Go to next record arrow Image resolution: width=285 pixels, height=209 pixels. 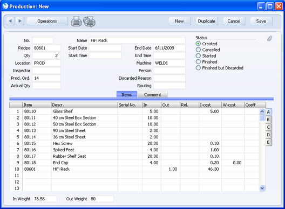[20, 21]
